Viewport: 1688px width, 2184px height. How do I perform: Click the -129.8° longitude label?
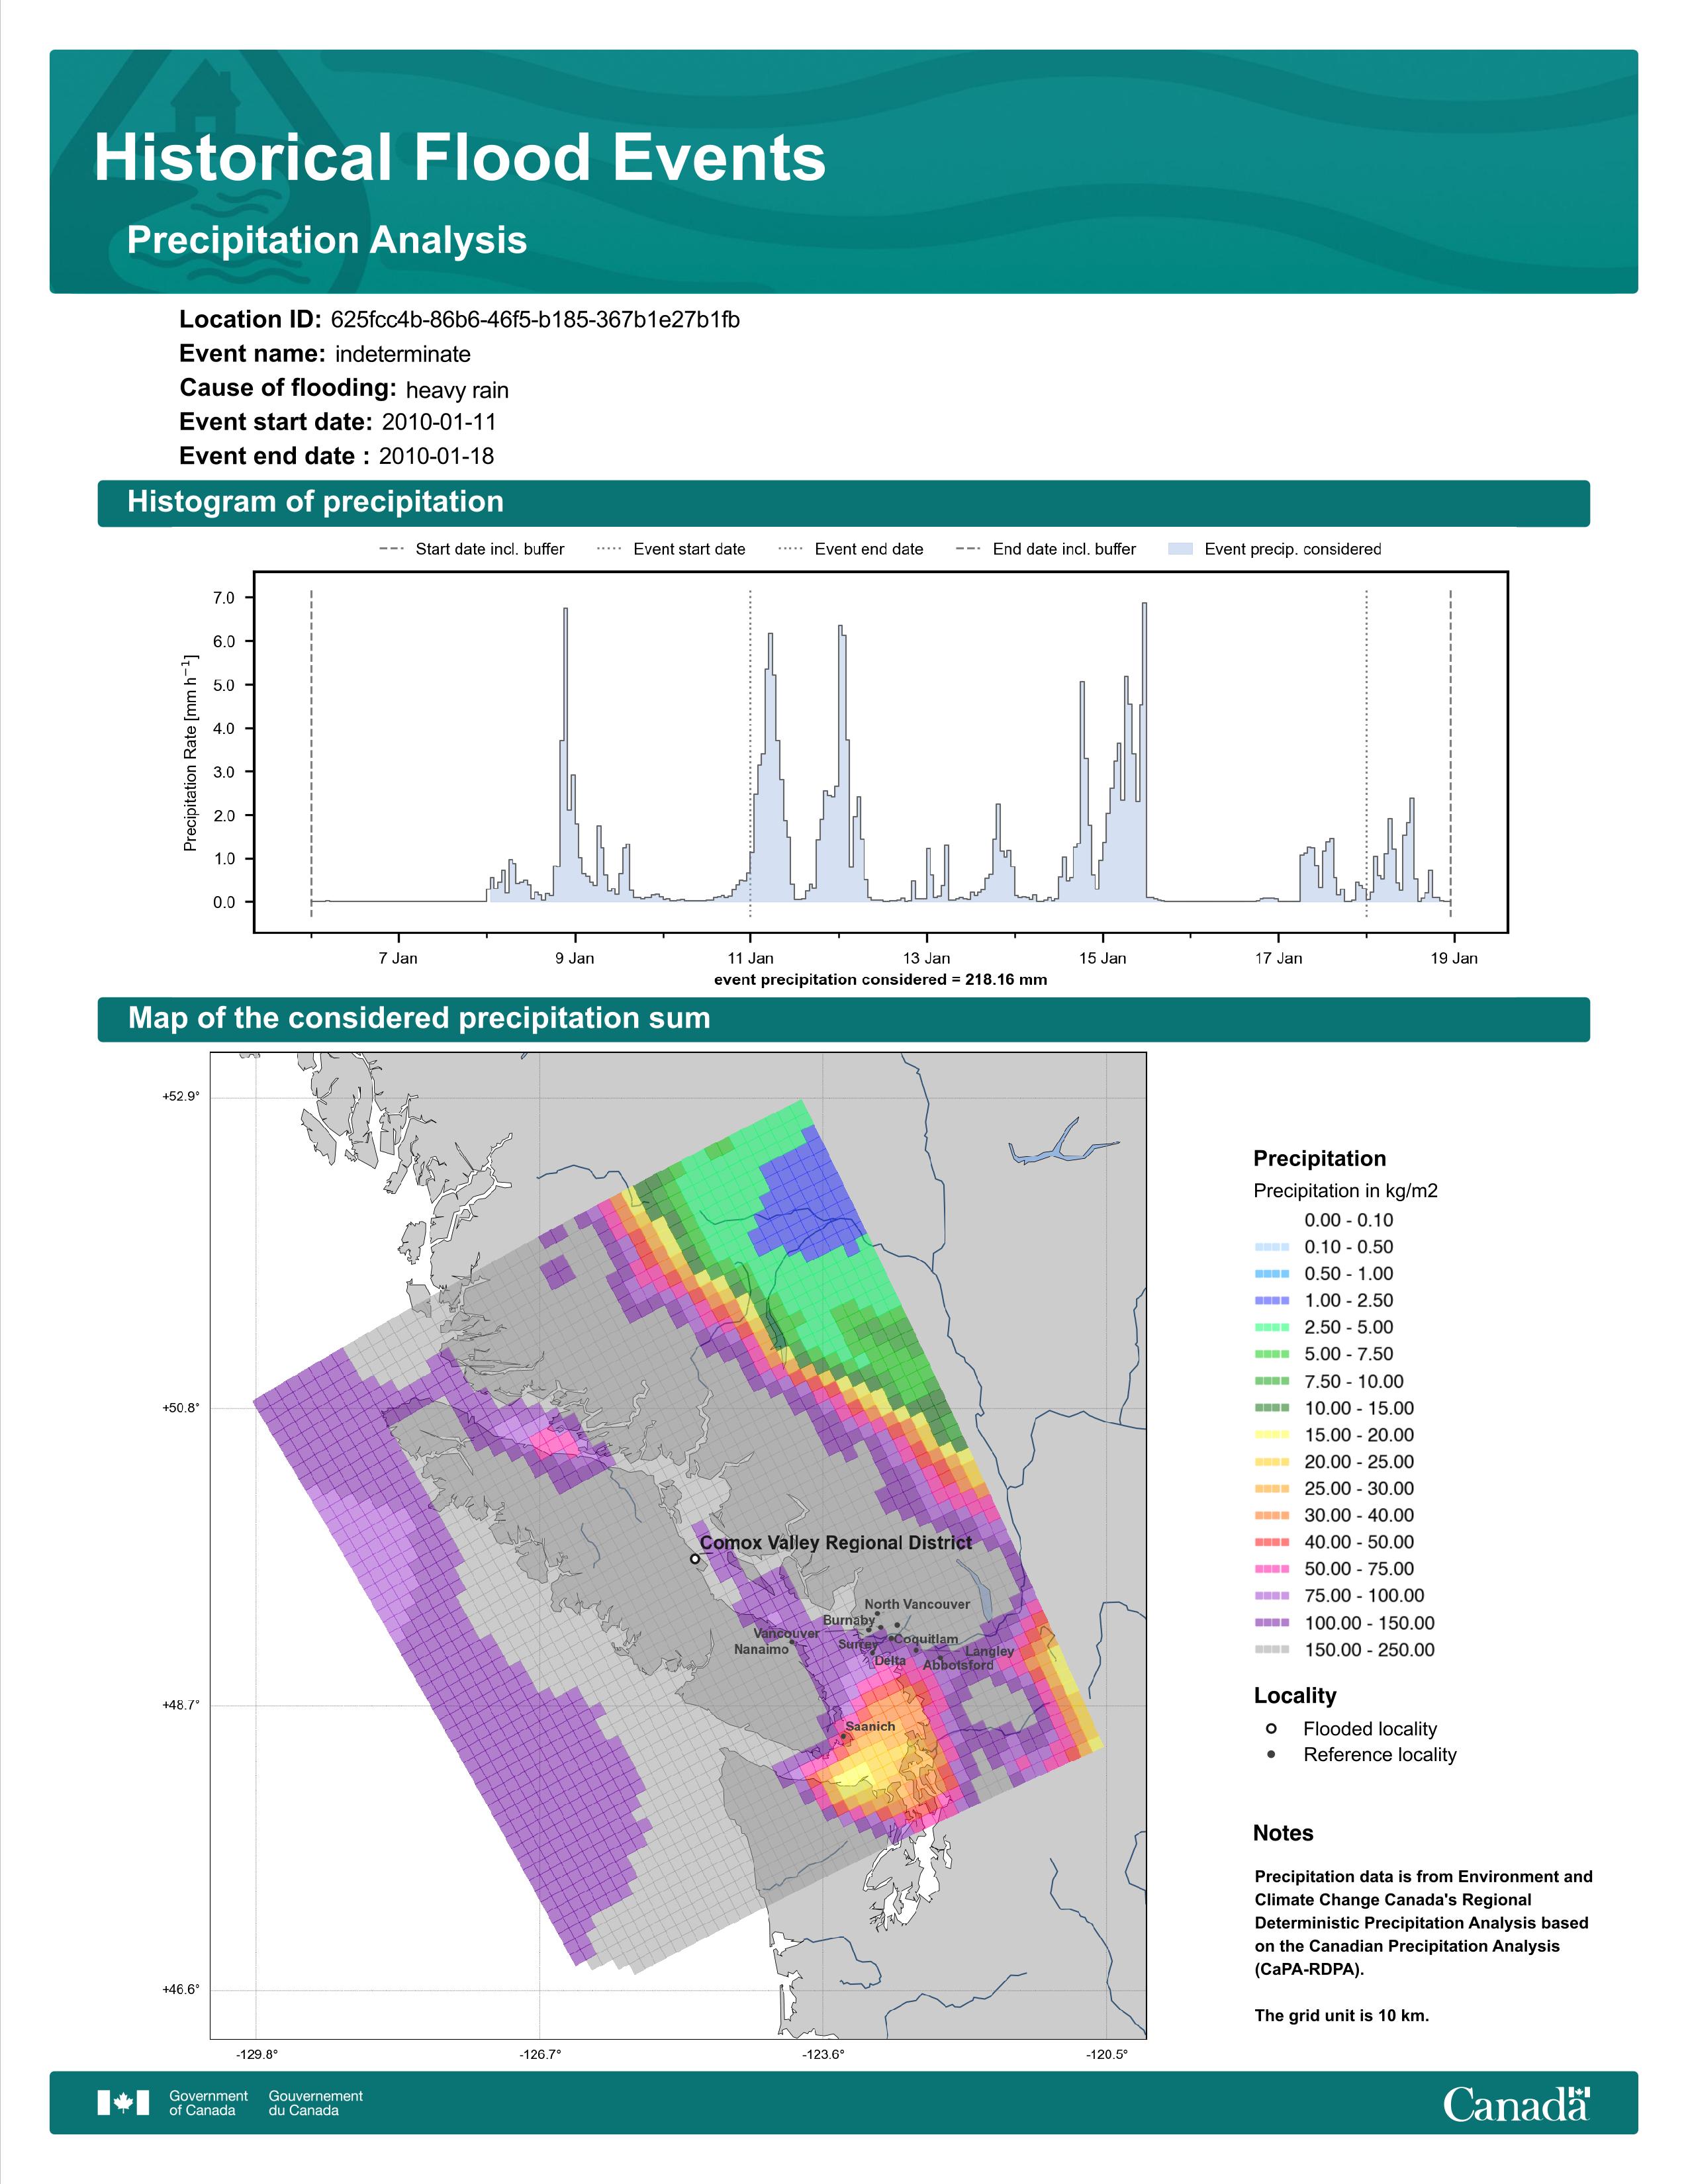coord(257,2055)
